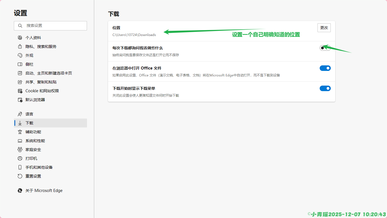This screenshot has width=387, height=218.
Task: Click the 打印机 printer icon
Action: (20, 158)
